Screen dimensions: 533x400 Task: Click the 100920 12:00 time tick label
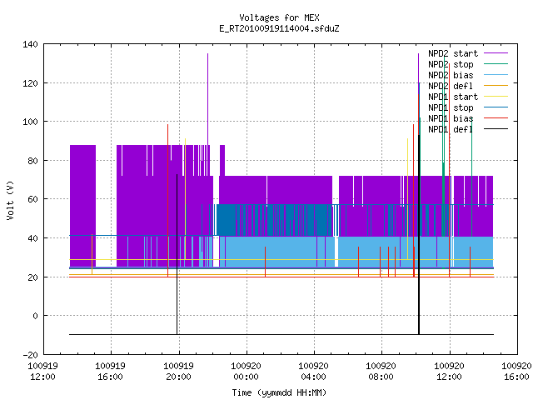449,372
